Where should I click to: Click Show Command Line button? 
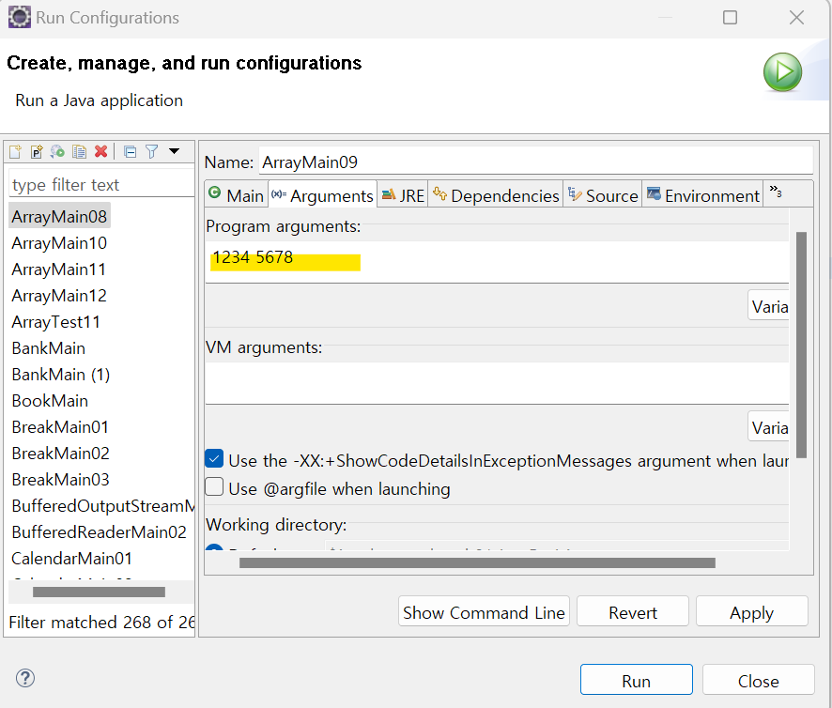(484, 611)
